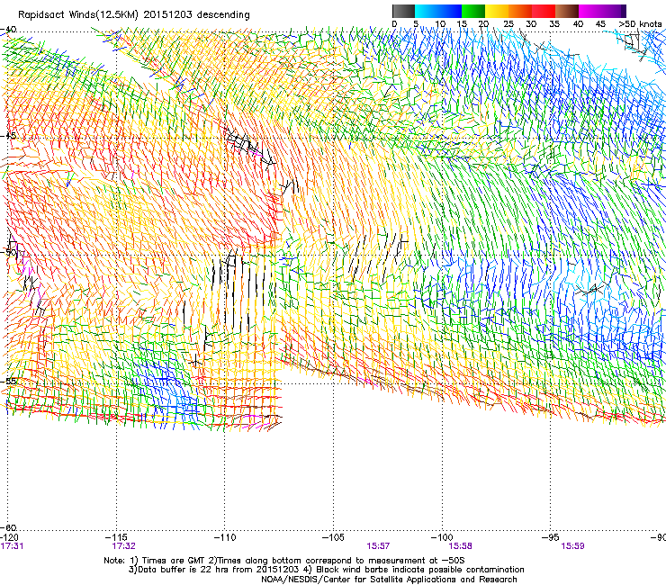Select the "17:32" purple time stamp
The height and width of the screenshot is (585, 666).
[x=123, y=546]
